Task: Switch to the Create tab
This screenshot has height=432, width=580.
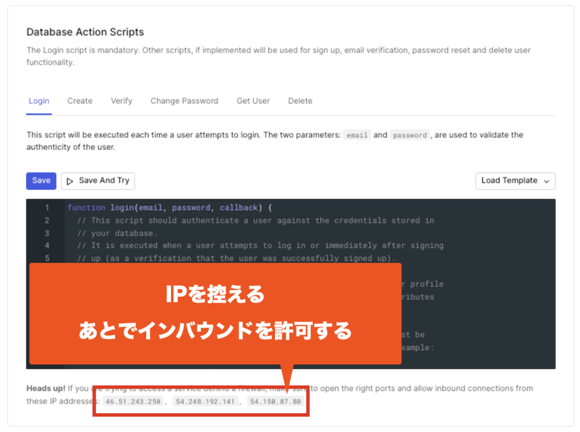Action: 80,101
